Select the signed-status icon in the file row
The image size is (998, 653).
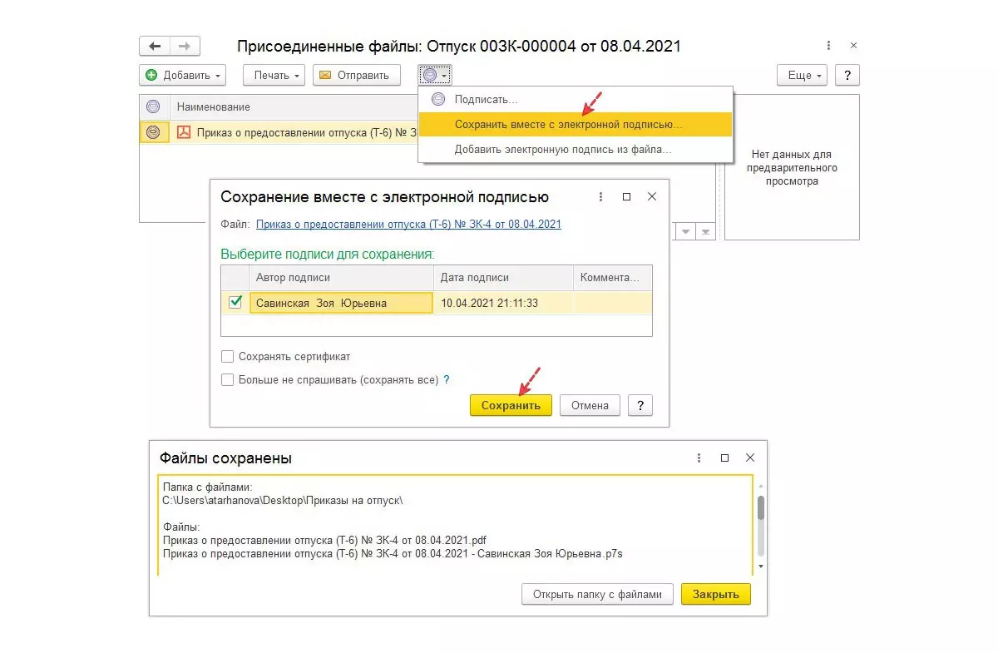click(x=153, y=131)
